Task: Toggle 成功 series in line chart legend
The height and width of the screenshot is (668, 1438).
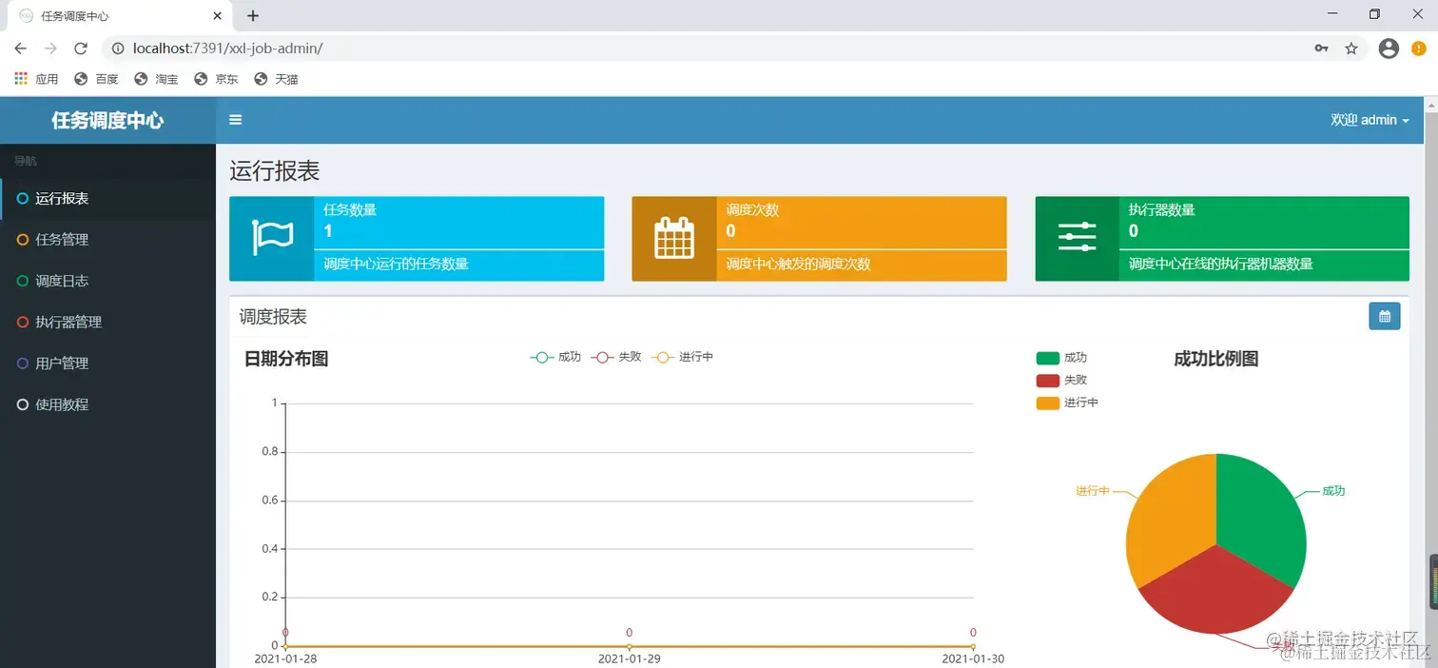Action: click(x=555, y=357)
